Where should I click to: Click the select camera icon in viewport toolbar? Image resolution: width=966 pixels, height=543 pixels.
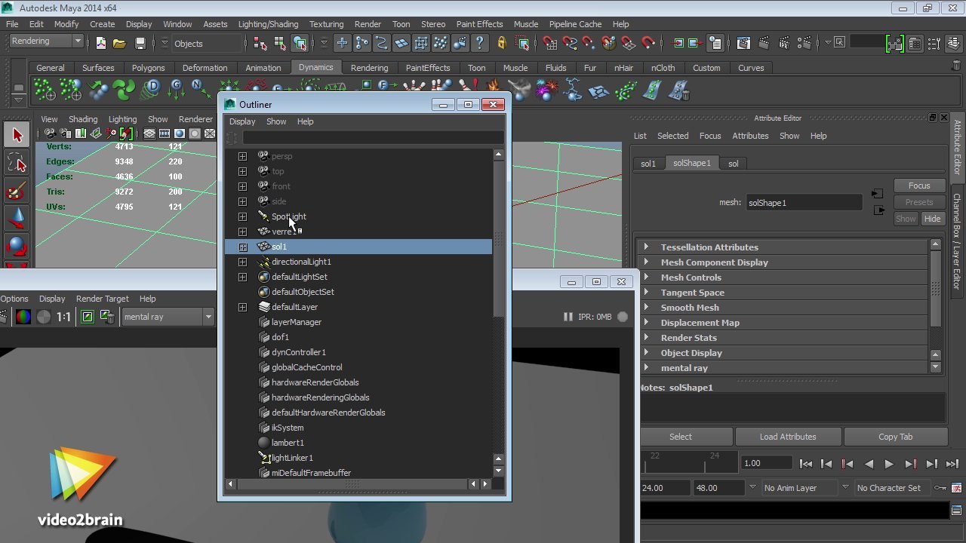49,133
